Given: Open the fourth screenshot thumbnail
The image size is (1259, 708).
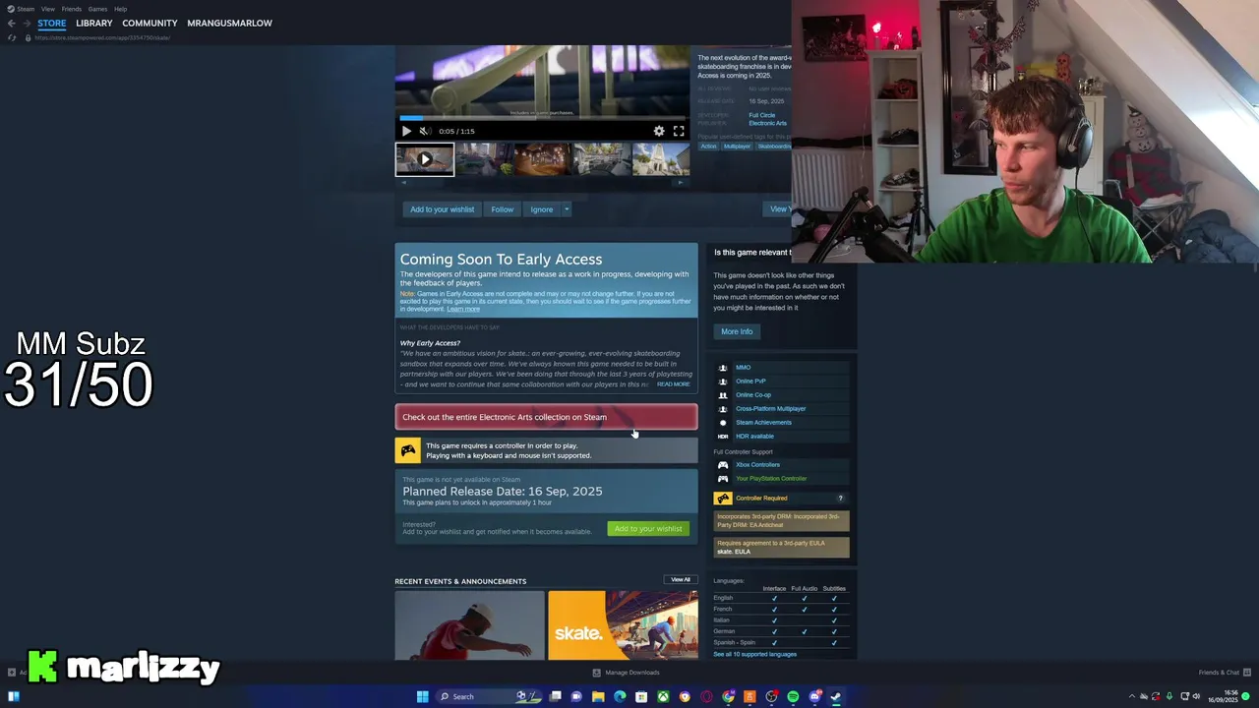Looking at the screenshot, I should point(602,158).
